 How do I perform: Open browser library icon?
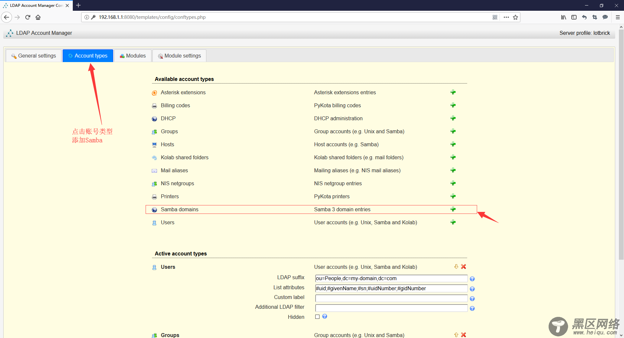(x=564, y=17)
